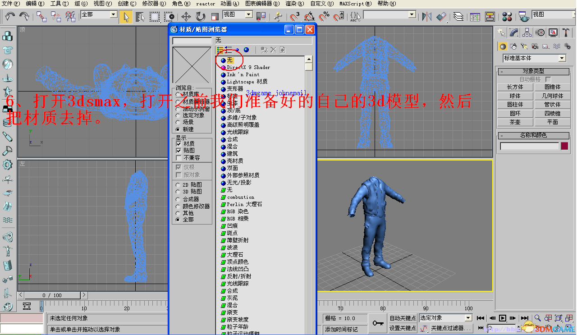This screenshot has height=335, width=577.
Task: Choose the Rectangular Selection Region tool
Action: point(155,17)
